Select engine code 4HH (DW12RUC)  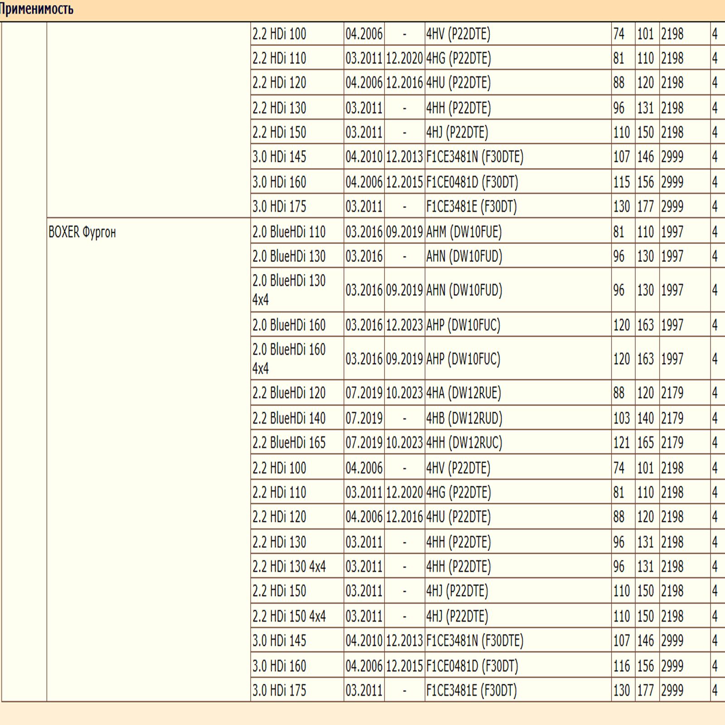pyautogui.click(x=464, y=443)
